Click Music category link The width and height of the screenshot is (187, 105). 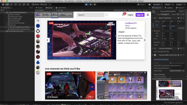pos(127,26)
